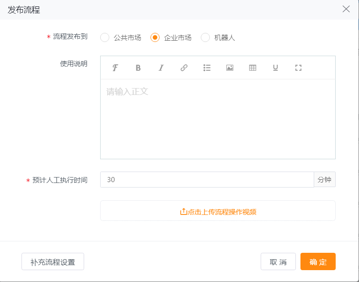Insert an image using the picture icon
Image resolution: width=359 pixels, height=282 pixels.
point(230,68)
